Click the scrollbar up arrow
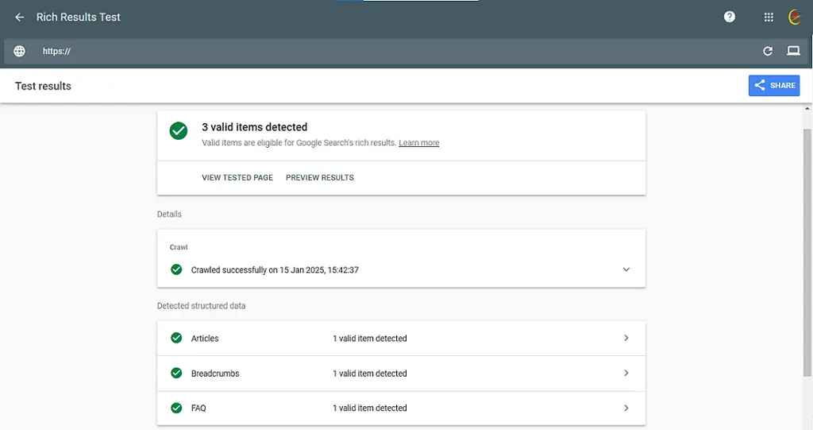 pyautogui.click(x=807, y=109)
